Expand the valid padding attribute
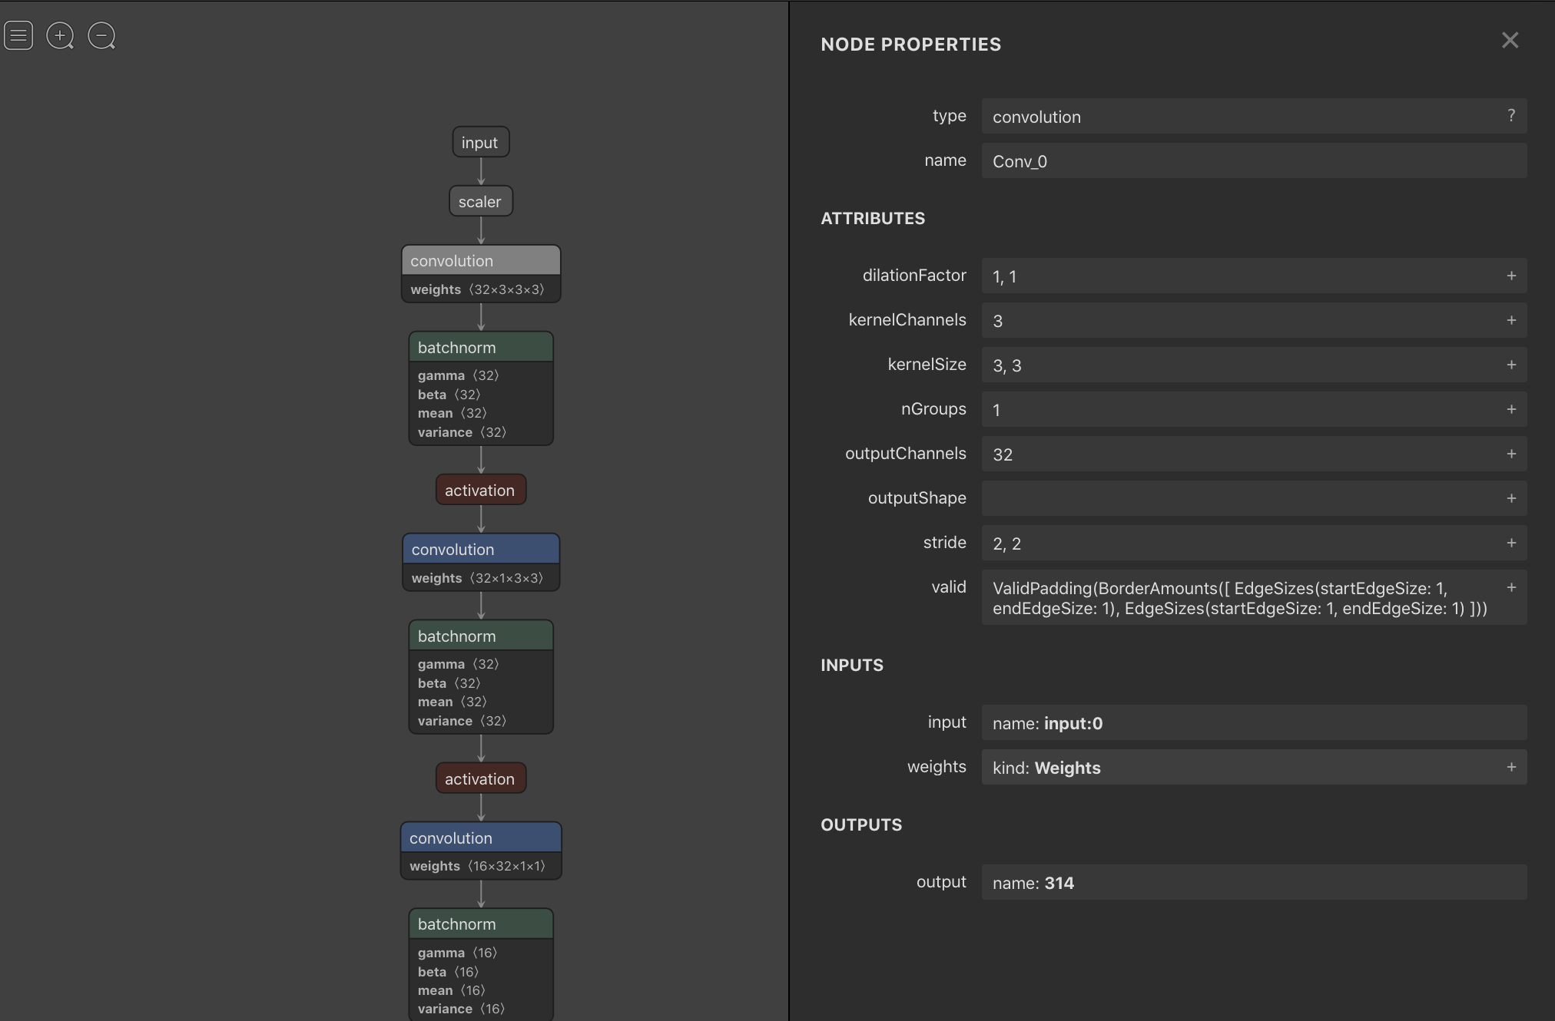The width and height of the screenshot is (1555, 1021). [1510, 587]
